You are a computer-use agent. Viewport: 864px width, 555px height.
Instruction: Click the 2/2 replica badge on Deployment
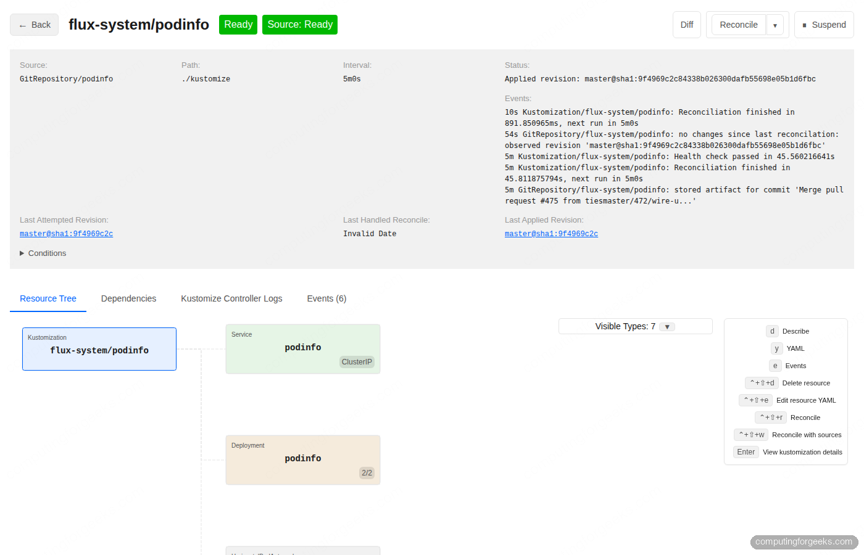pyautogui.click(x=367, y=473)
